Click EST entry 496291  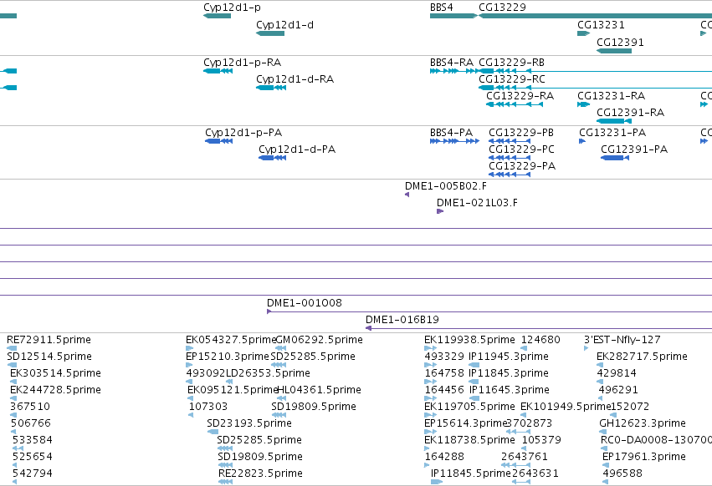[x=601, y=398]
